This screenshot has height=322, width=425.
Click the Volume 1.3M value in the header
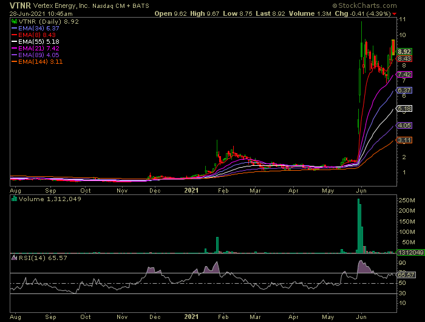pyautogui.click(x=310, y=13)
